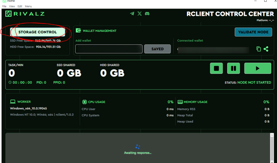
Task: Click the Validate Node button
Action: pyautogui.click(x=253, y=32)
